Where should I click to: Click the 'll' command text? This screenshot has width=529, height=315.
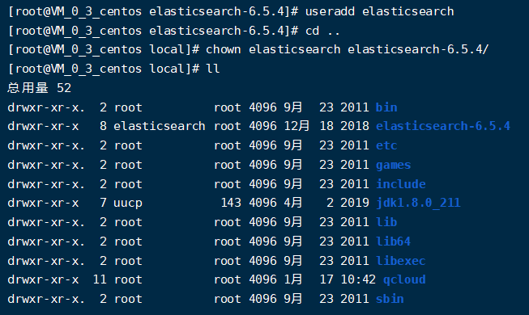pos(213,69)
